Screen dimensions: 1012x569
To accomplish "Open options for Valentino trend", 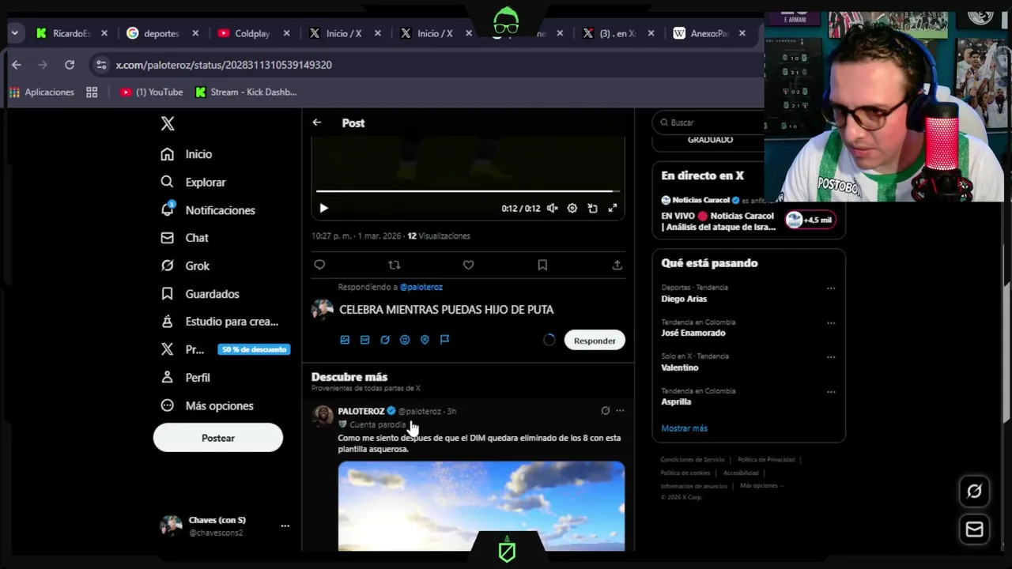I will pyautogui.click(x=831, y=357).
